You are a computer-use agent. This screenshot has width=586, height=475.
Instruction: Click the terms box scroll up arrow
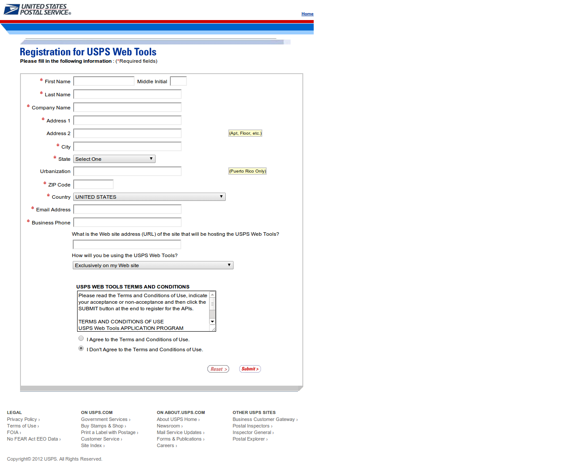213,295
